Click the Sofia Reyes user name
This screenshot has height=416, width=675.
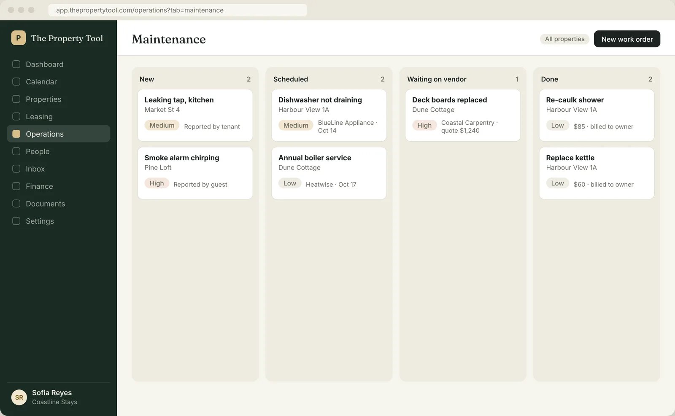click(52, 392)
